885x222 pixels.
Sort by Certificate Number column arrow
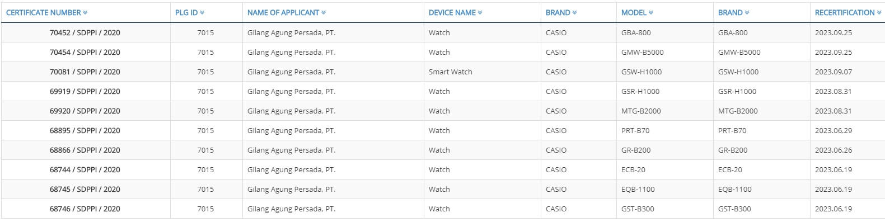[85, 12]
